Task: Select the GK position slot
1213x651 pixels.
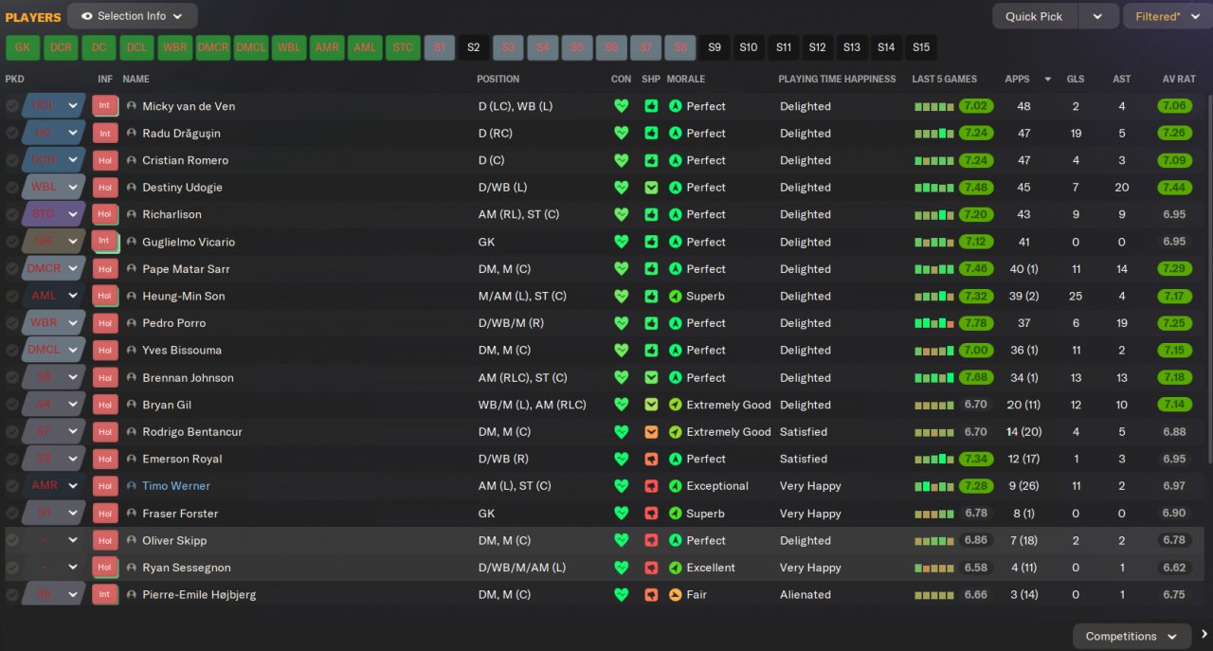Action: 23,47
